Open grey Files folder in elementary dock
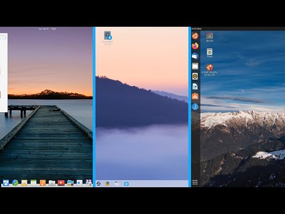285x214 pixels. (52, 183)
